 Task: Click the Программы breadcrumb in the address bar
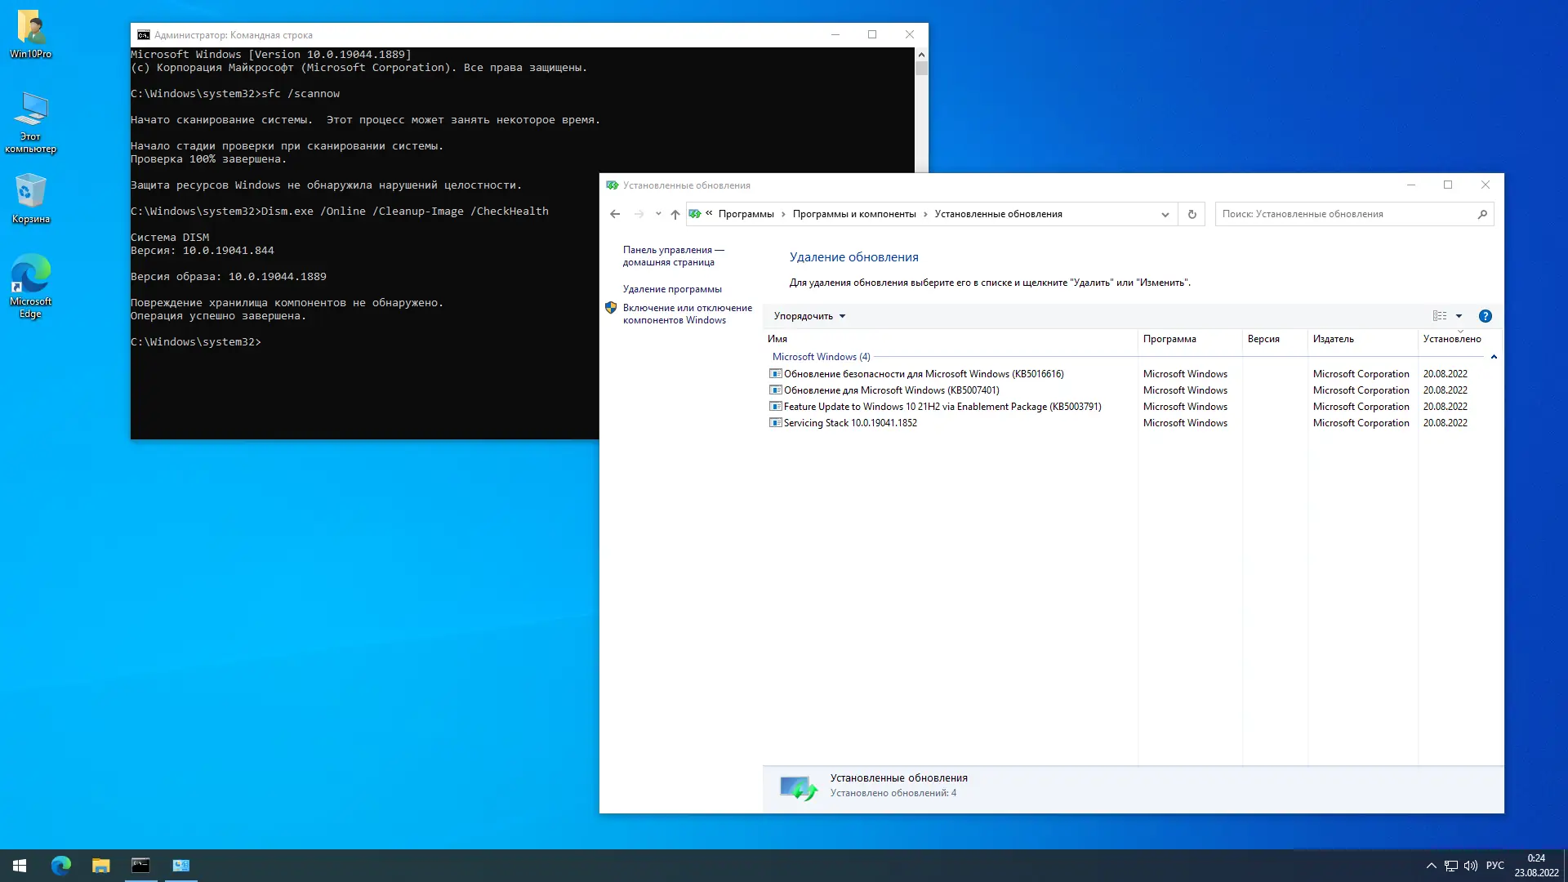click(746, 214)
